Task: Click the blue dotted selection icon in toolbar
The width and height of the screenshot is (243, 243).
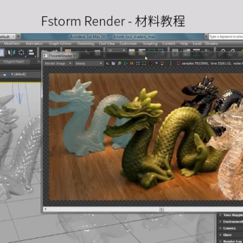Action: (21, 53)
